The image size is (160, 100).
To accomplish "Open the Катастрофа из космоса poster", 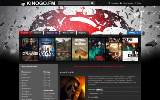I will pos(80,49).
